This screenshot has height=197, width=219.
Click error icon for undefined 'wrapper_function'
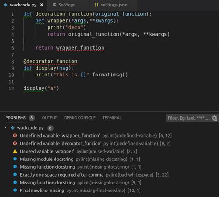pos(15,136)
